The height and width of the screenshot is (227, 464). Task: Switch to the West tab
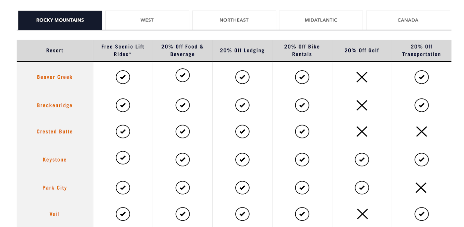click(147, 20)
